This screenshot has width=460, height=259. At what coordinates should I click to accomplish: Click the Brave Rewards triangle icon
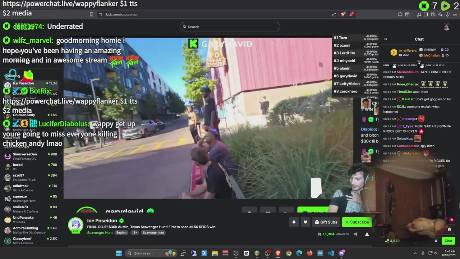(x=351, y=14)
